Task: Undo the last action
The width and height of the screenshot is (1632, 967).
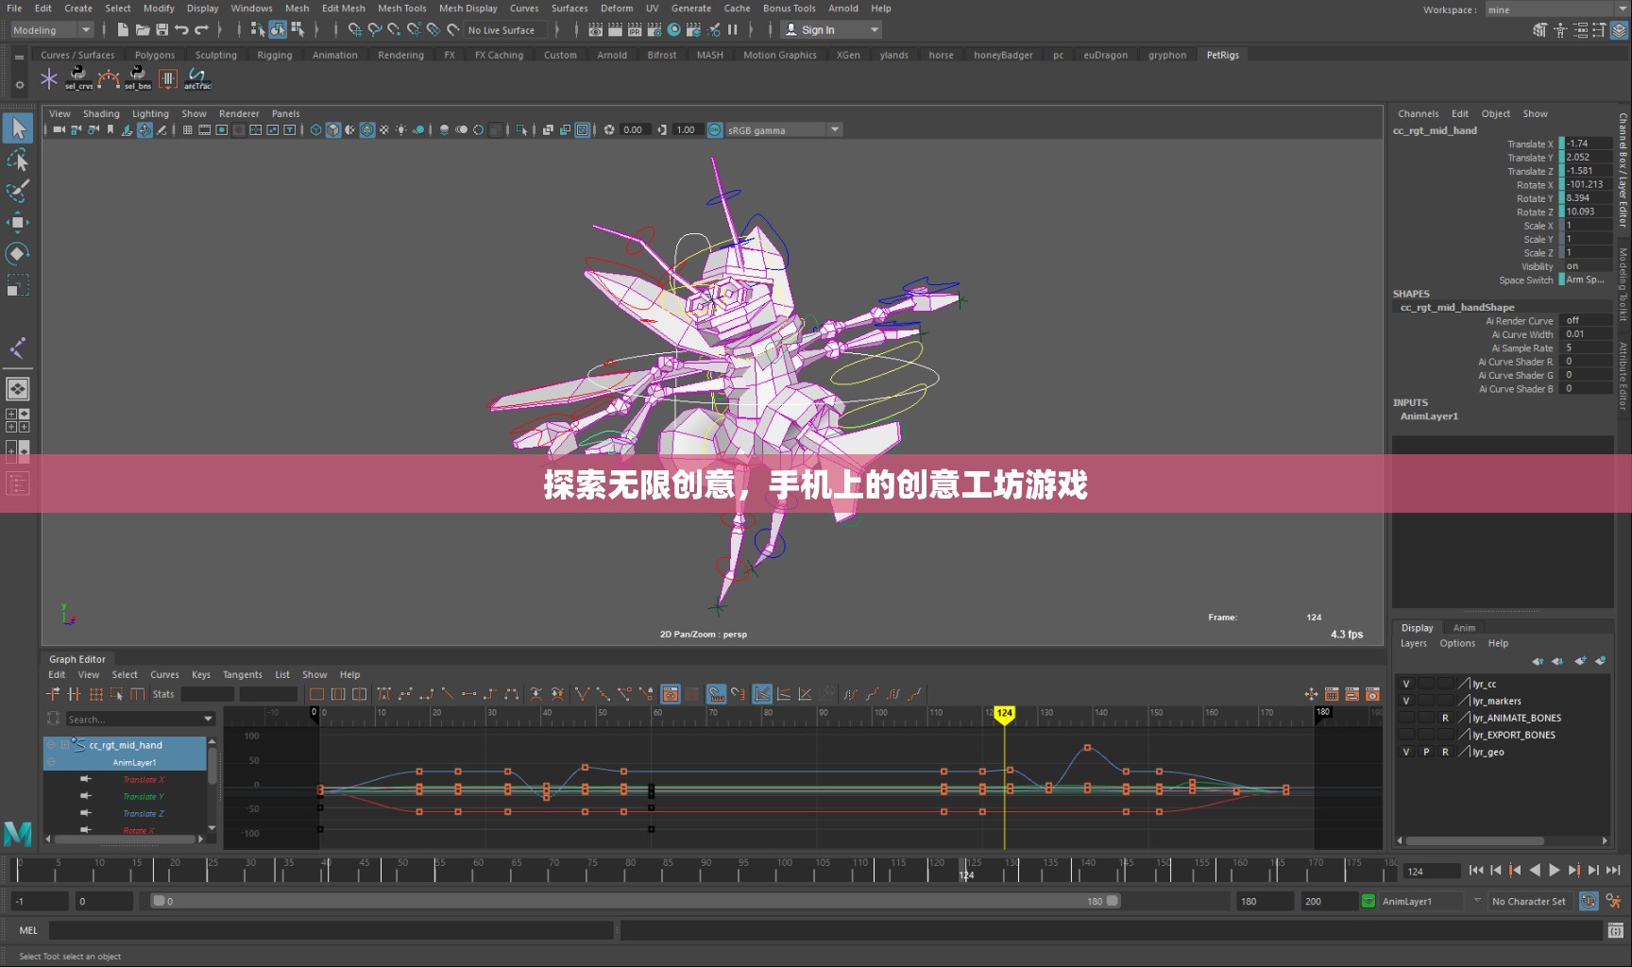Action: pos(181,30)
